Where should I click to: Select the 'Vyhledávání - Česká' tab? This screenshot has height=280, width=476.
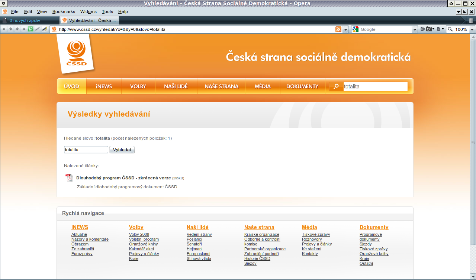coord(90,20)
